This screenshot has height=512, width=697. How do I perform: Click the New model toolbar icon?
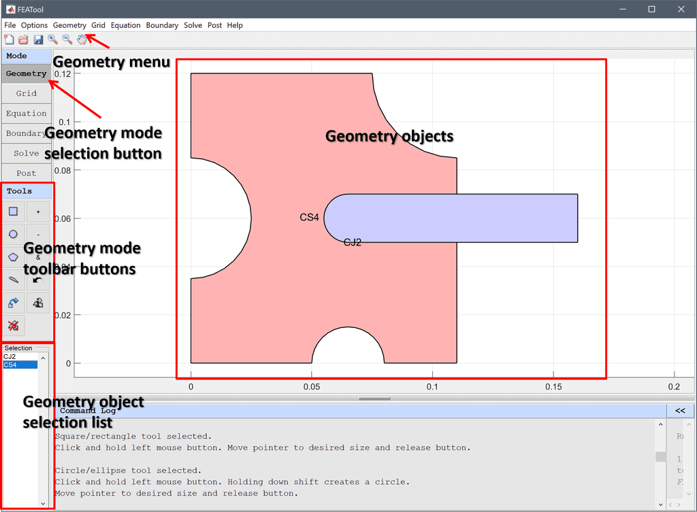click(9, 40)
